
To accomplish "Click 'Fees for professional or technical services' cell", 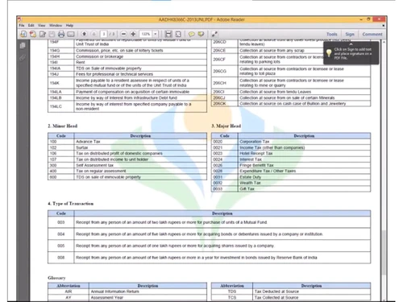I will click(x=140, y=74).
